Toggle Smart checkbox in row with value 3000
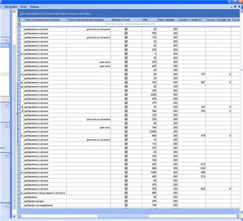The width and height of the screenshot is (243, 221). (x=126, y=95)
